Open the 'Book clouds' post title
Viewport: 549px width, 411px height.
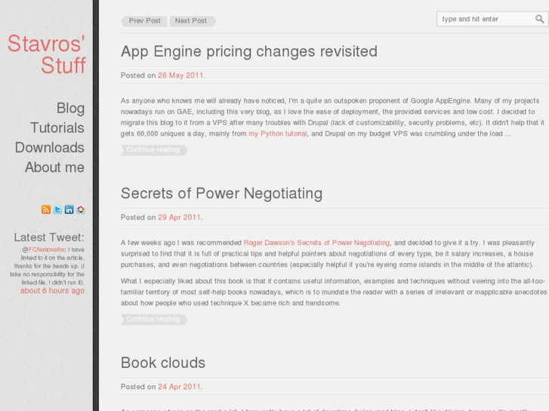[x=163, y=363]
